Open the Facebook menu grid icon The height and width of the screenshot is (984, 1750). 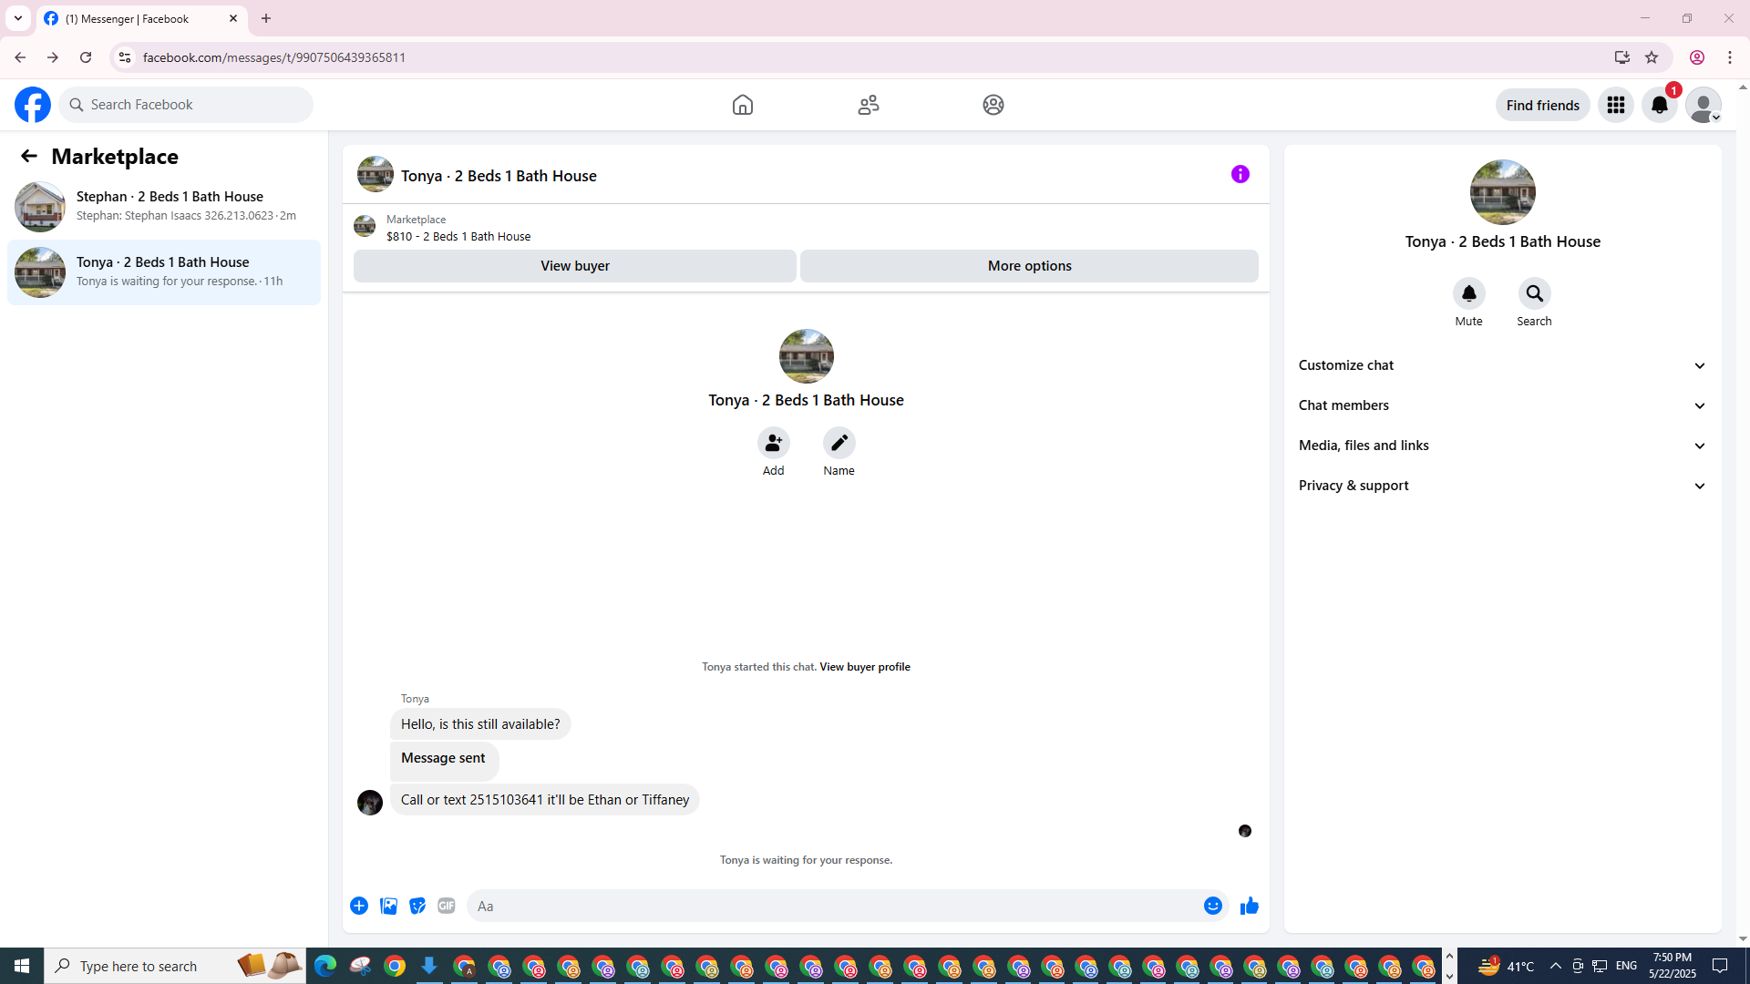tap(1616, 105)
